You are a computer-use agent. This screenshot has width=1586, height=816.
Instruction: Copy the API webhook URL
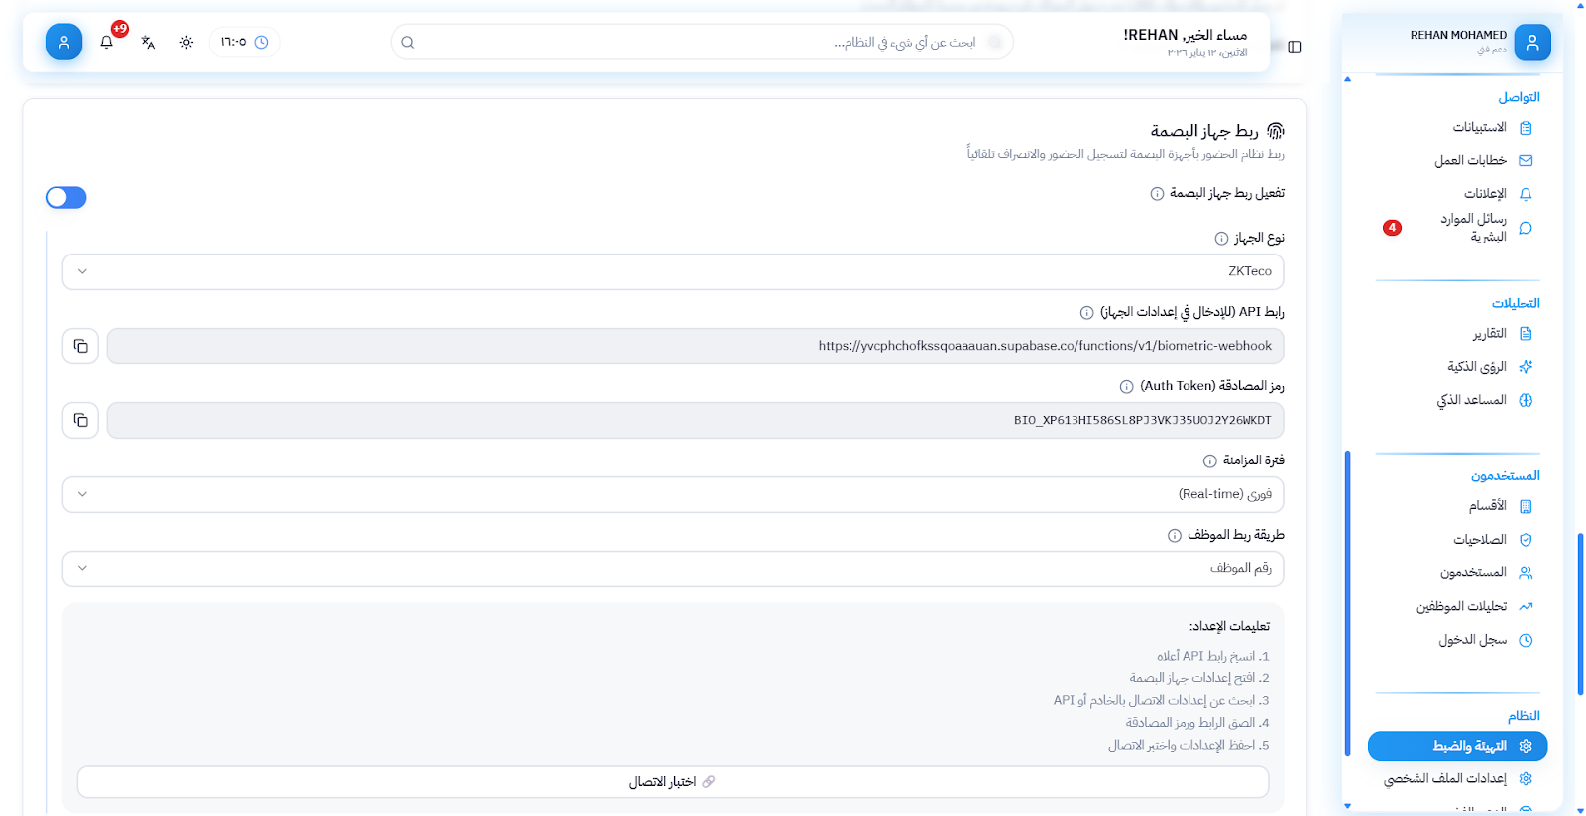(x=80, y=346)
